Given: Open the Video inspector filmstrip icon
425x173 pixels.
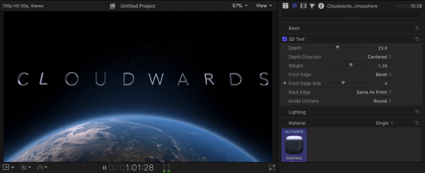Looking at the screenshot, I should pyautogui.click(x=303, y=6).
